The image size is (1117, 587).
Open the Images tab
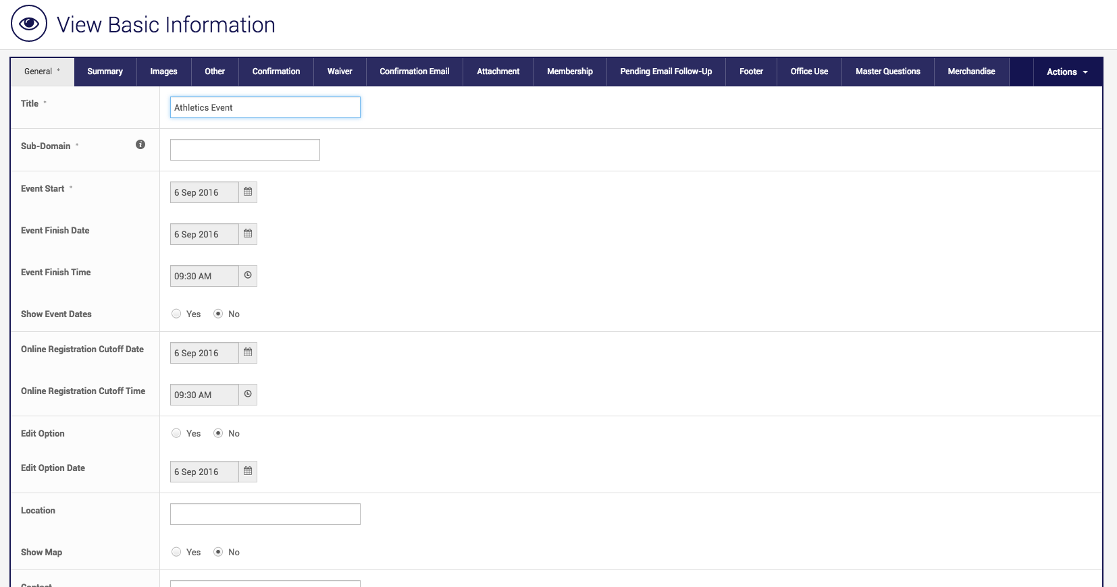163,72
